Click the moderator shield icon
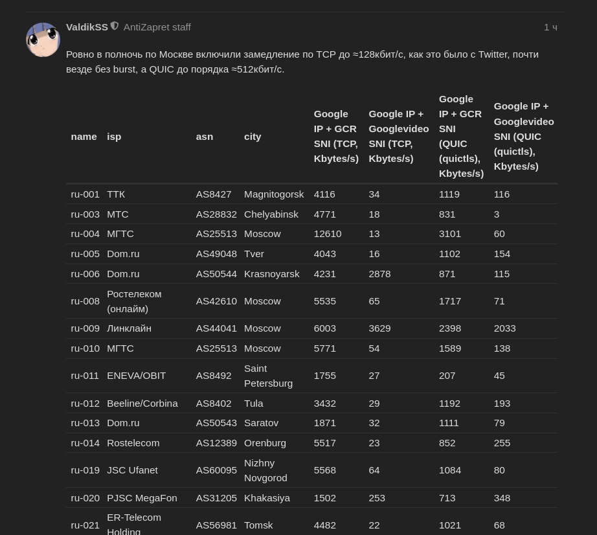Image resolution: width=597 pixels, height=535 pixels. click(115, 26)
